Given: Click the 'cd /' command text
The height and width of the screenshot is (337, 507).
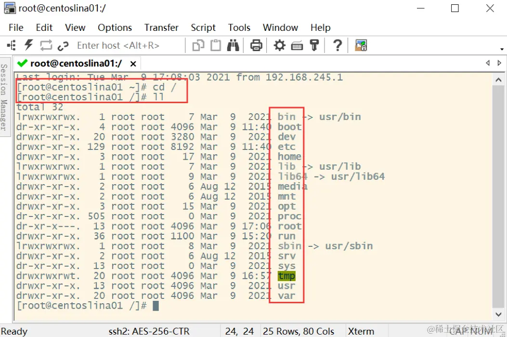Looking at the screenshot, I should click(x=165, y=87).
